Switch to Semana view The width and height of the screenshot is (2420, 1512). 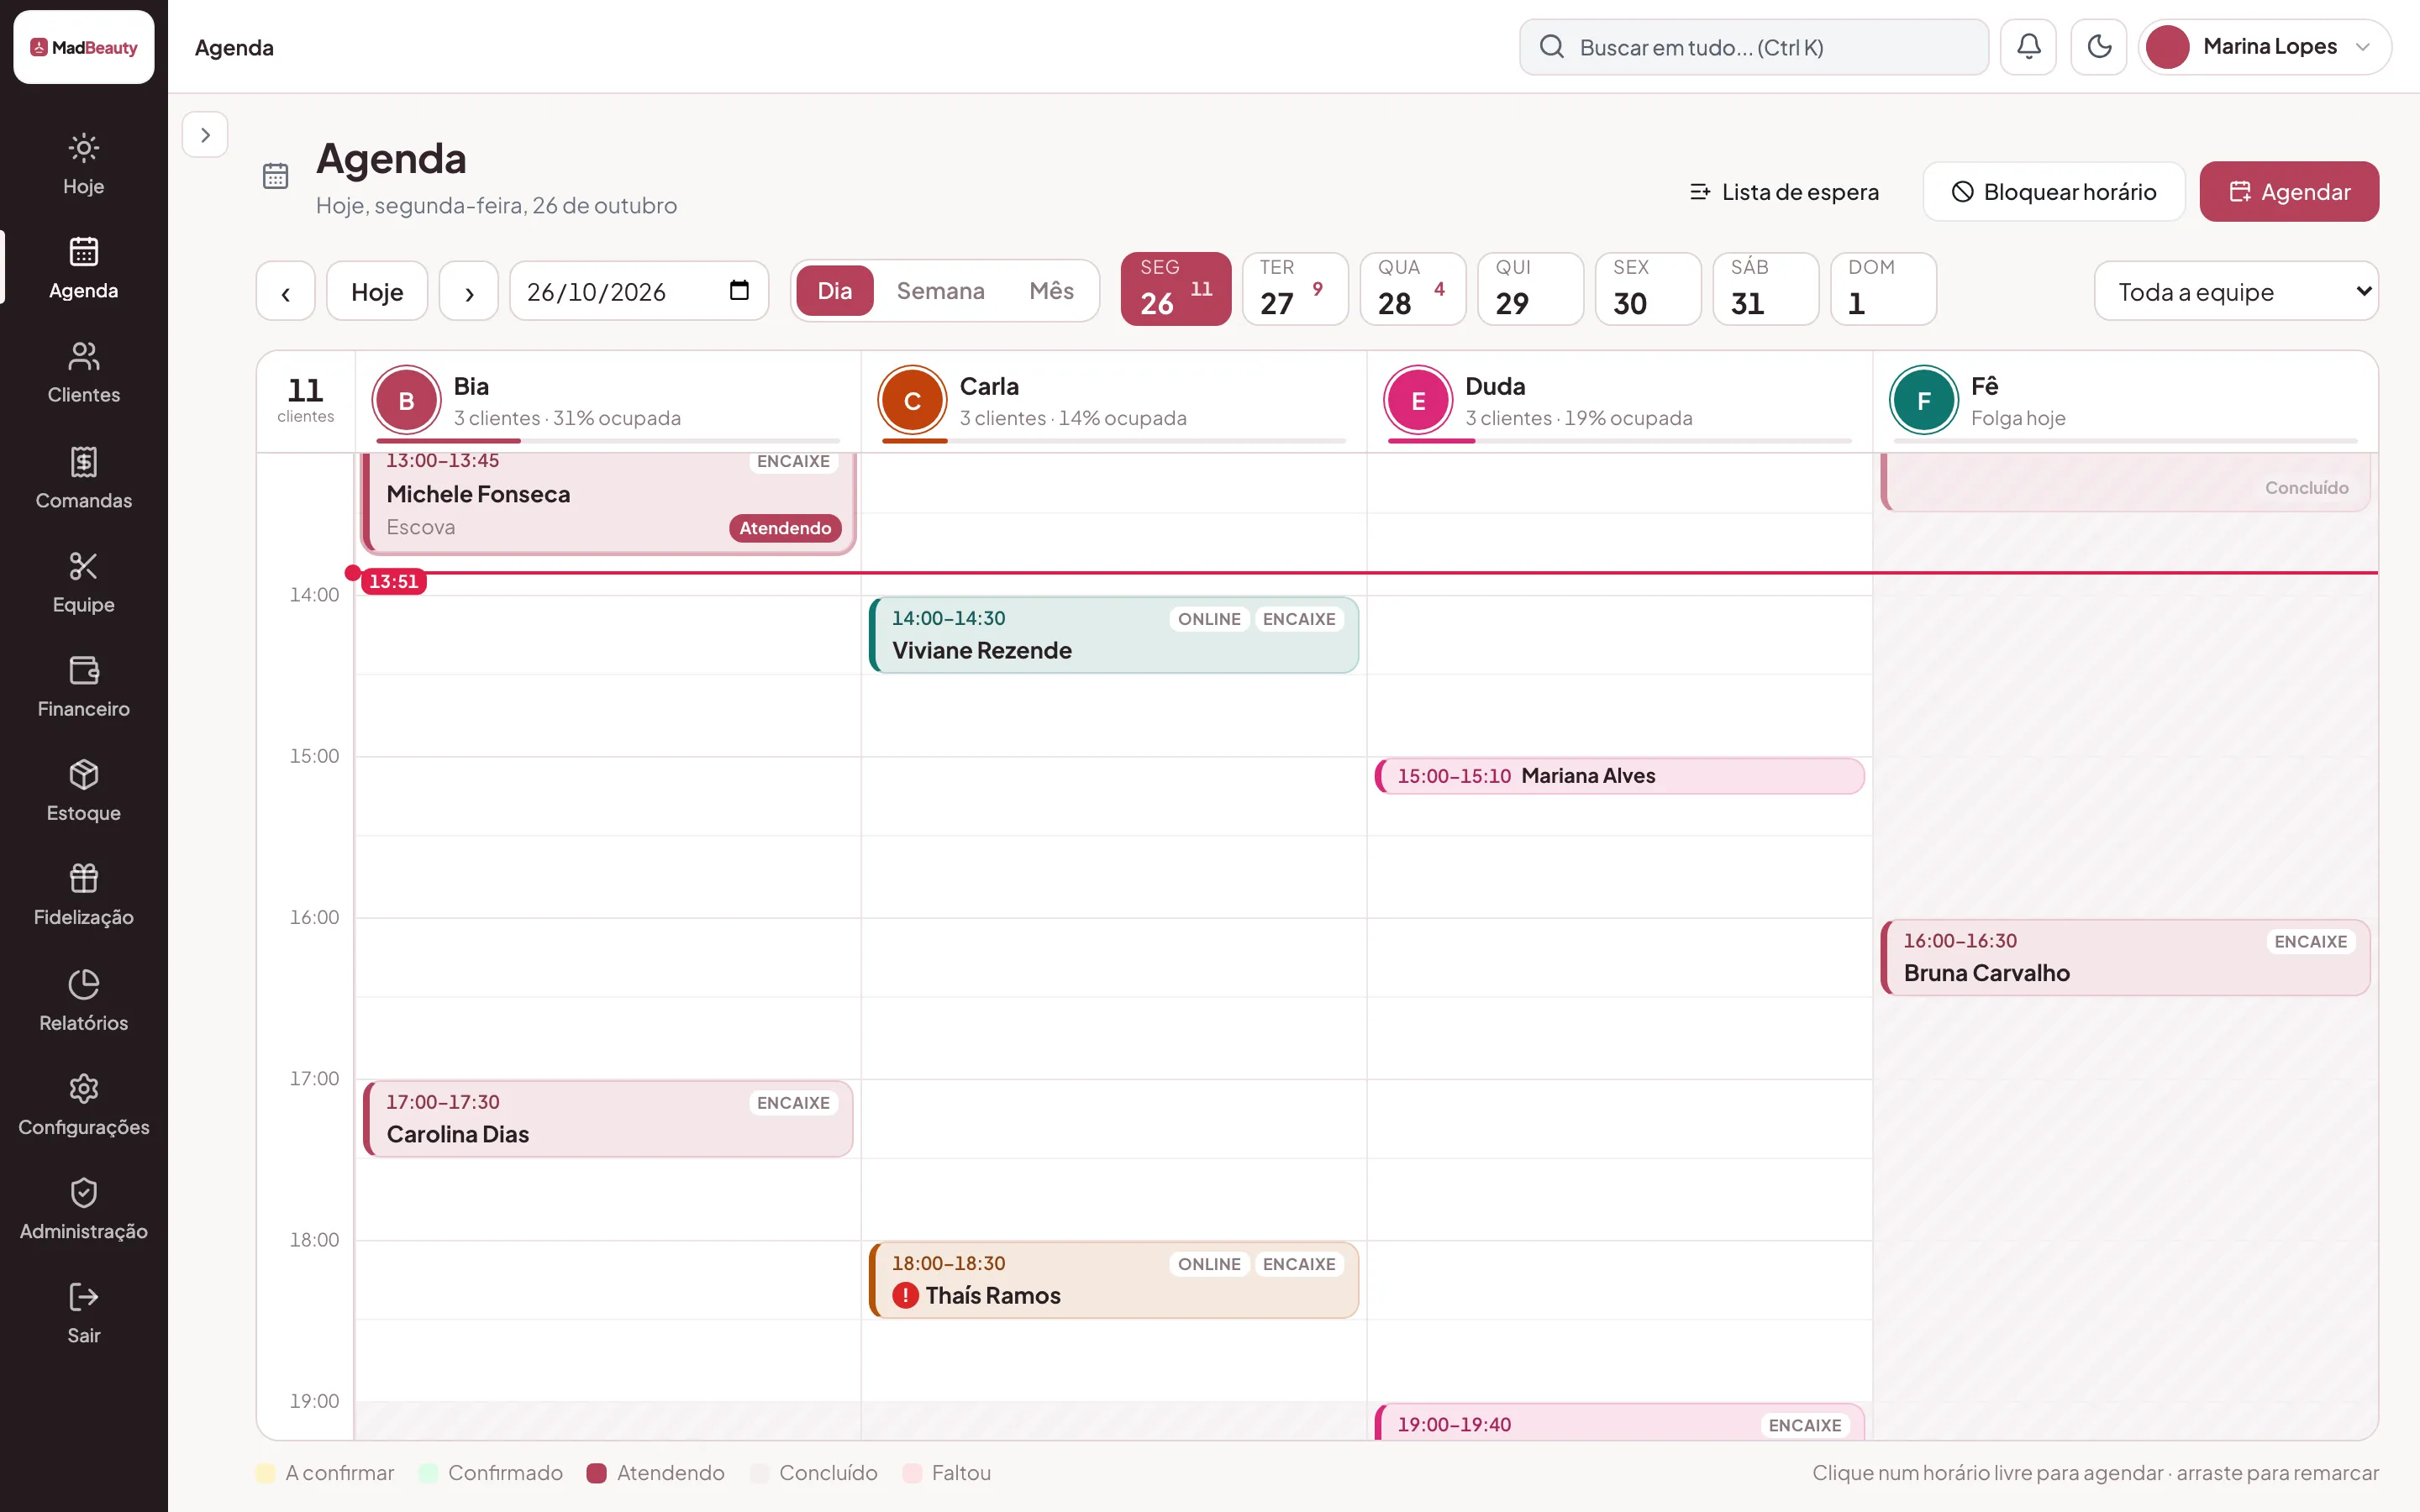[x=940, y=291]
